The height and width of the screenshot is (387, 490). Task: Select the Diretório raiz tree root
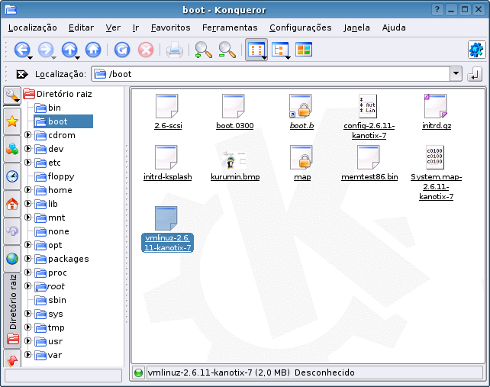pos(58,94)
